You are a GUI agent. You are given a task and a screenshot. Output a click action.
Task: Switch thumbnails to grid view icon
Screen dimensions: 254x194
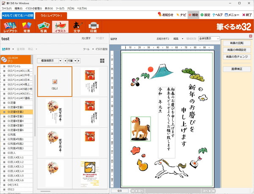(102, 61)
